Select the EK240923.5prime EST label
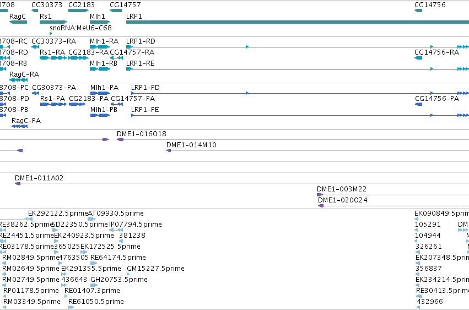 tap(84, 236)
